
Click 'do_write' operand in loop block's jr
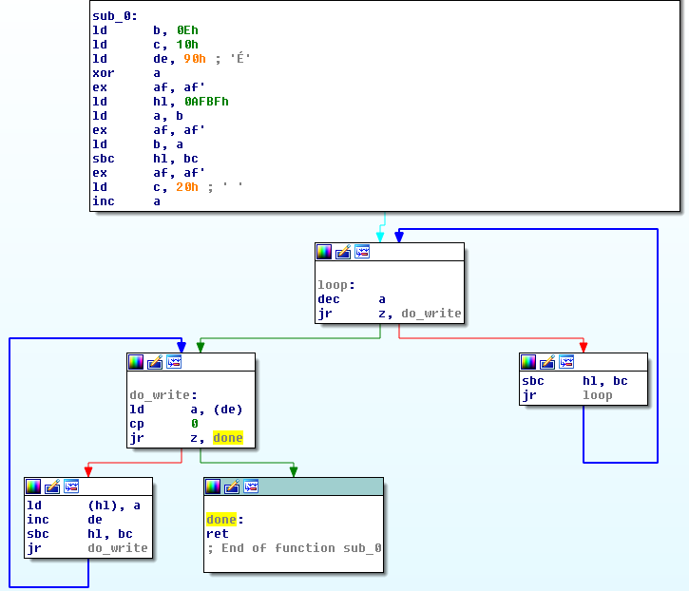point(431,314)
